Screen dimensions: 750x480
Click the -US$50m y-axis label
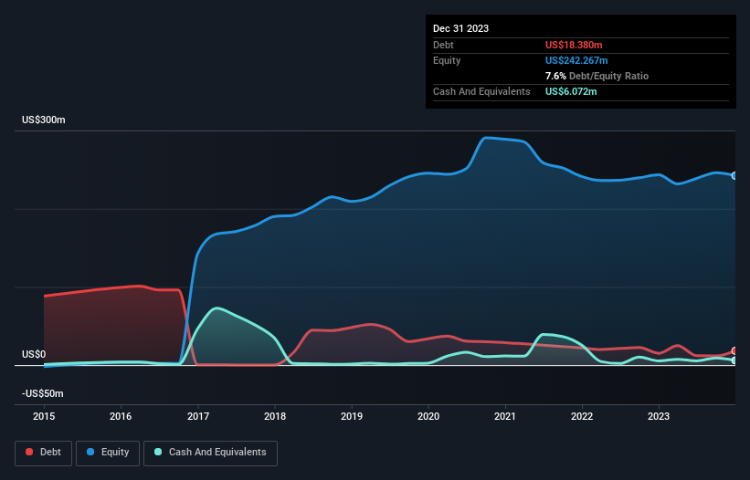click(x=43, y=393)
